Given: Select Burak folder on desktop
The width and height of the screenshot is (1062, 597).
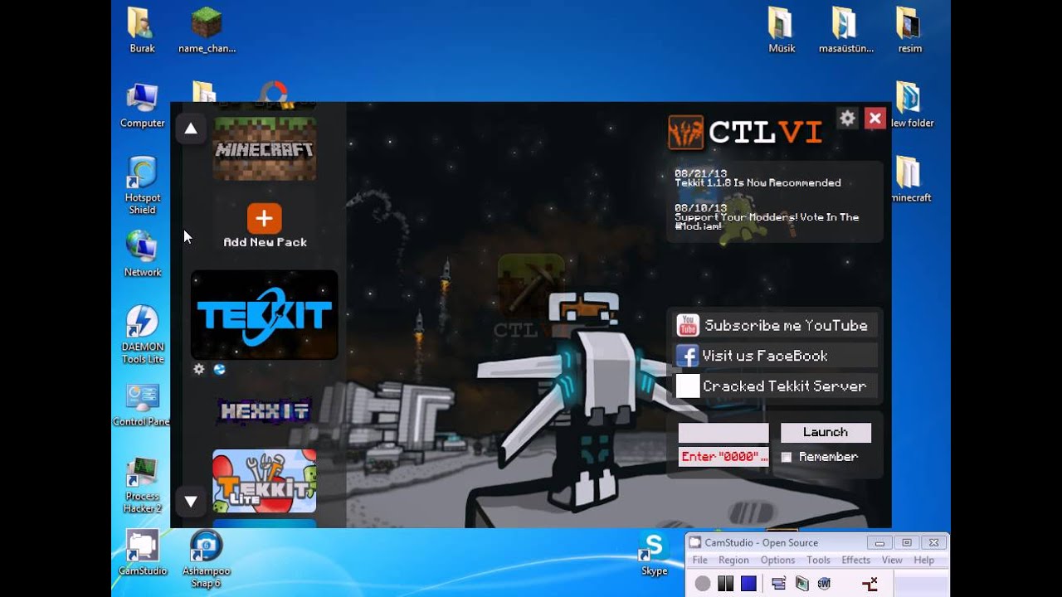Looking at the screenshot, I should [x=142, y=30].
